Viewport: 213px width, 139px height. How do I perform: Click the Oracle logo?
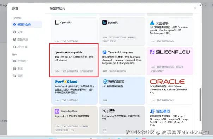[167, 81]
